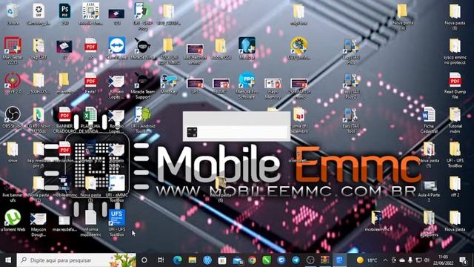Open Telegram from taskbar
The height and width of the screenshot is (267, 474).
[296, 260]
